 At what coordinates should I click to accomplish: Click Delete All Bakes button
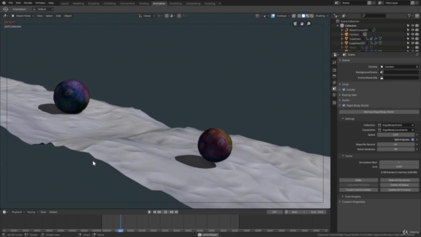coord(399,185)
